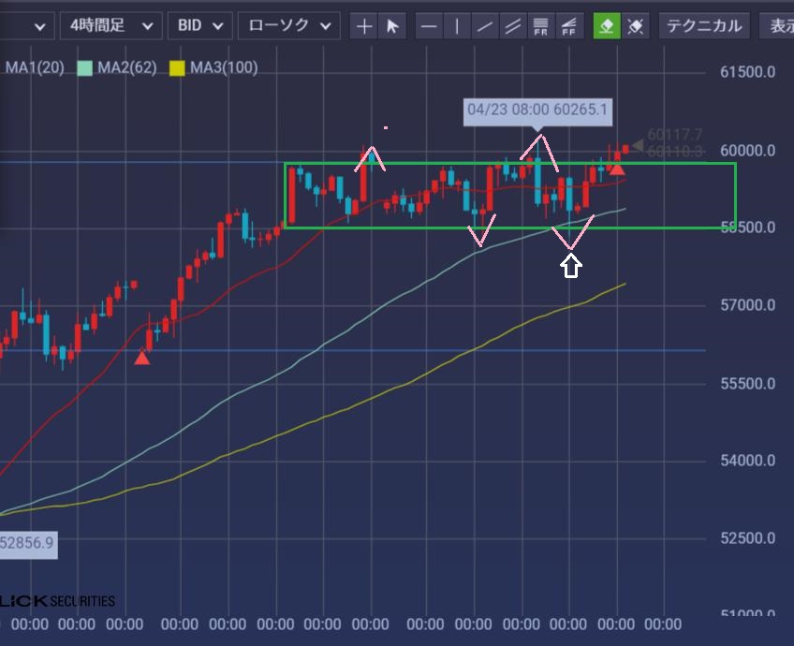Click the erase-all drawings icon
This screenshot has width=794, height=646.
(x=636, y=26)
